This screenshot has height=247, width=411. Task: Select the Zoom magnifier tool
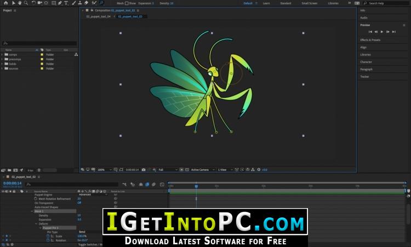26,3
